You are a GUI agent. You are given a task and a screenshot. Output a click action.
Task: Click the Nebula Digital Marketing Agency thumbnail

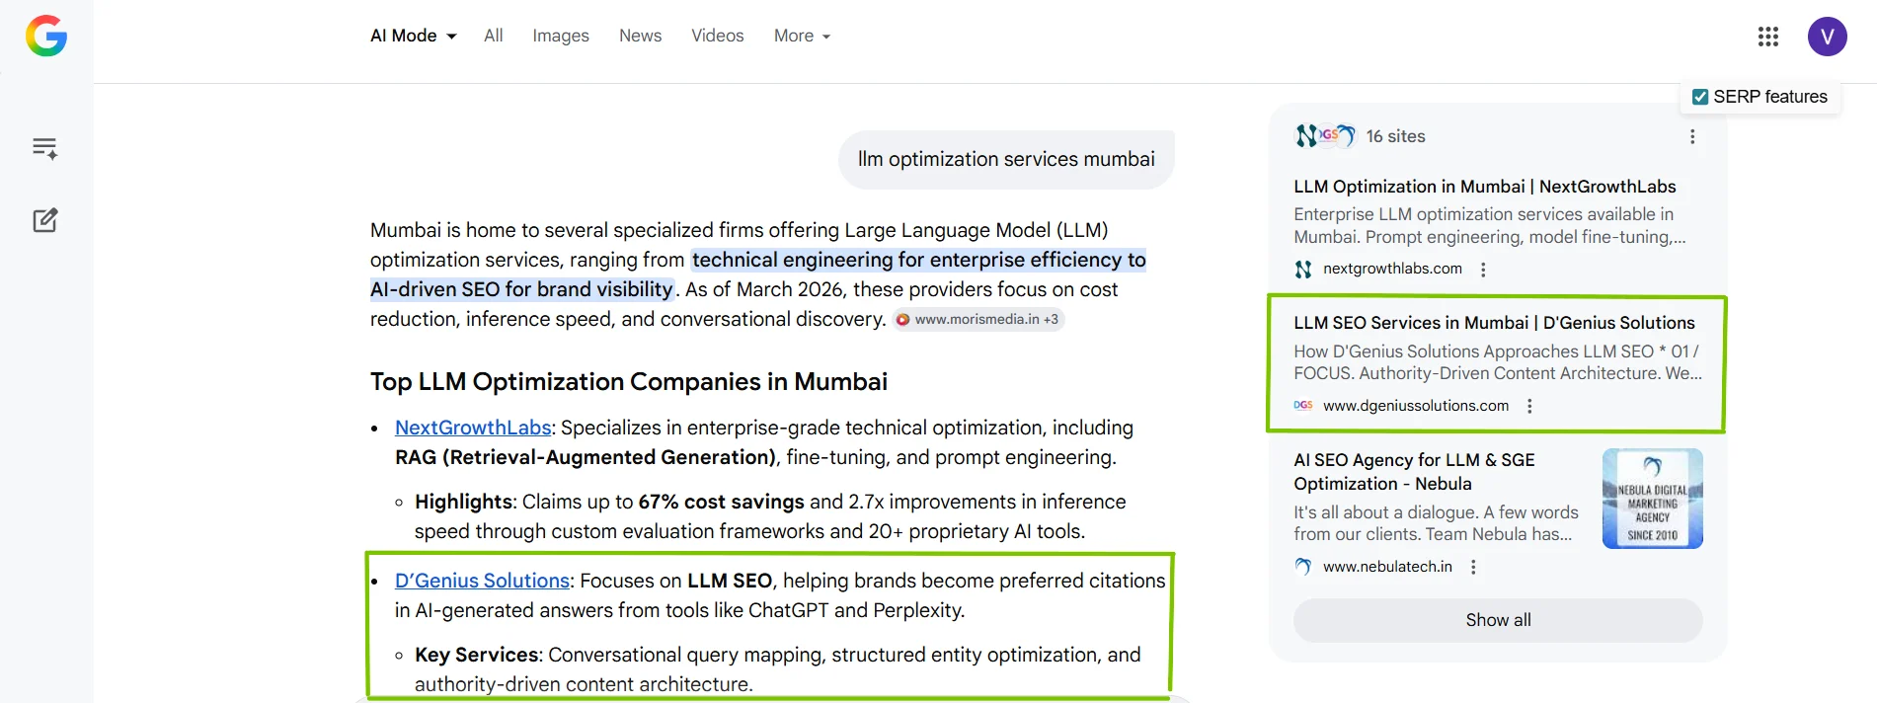(x=1653, y=499)
